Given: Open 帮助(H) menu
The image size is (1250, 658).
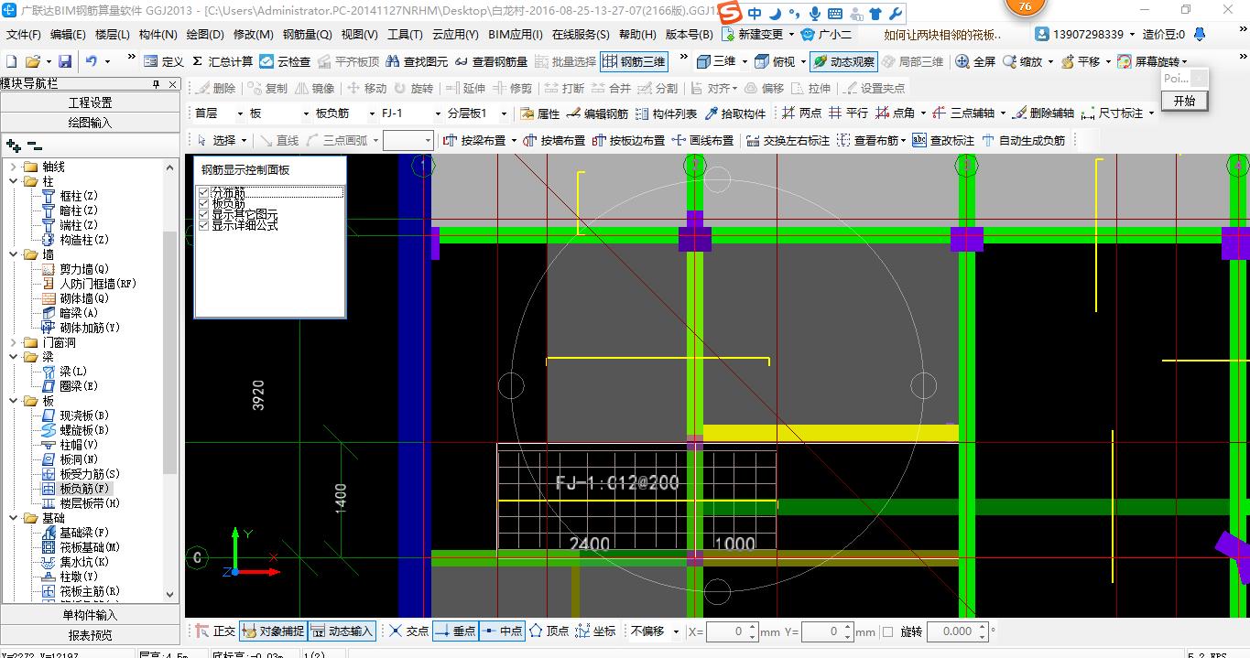Looking at the screenshot, I should point(637,34).
